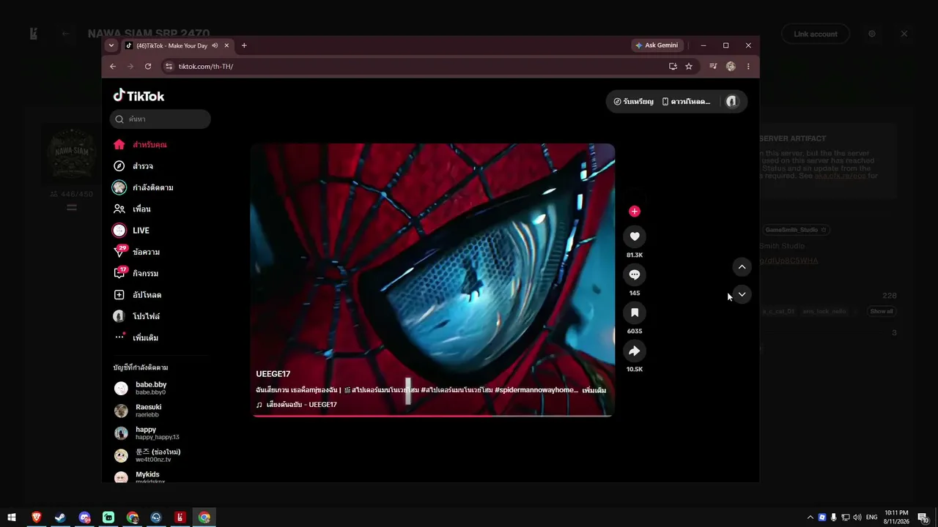Open the followed account Raesuki
Viewport: 938px width, 527px height.
coord(149,411)
